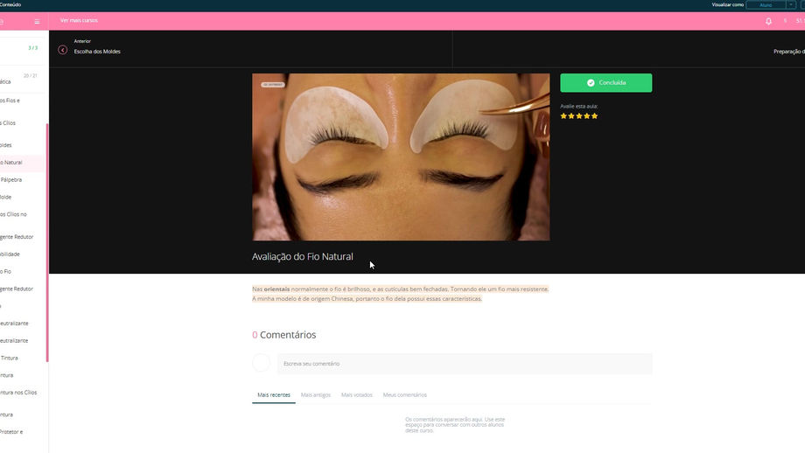Open the hamburger menu in the pink header

37,22
